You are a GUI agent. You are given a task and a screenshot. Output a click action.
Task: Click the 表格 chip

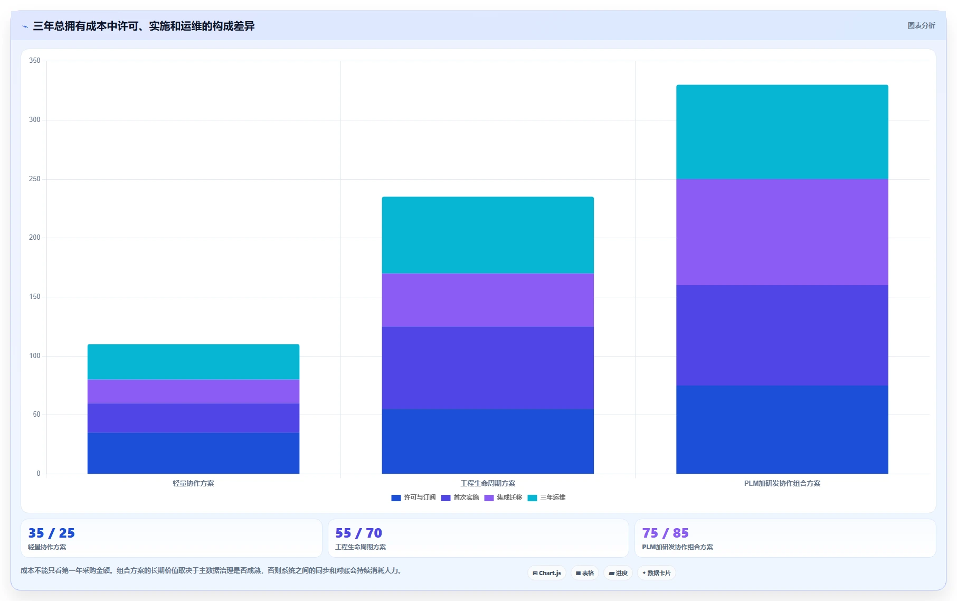coord(585,573)
